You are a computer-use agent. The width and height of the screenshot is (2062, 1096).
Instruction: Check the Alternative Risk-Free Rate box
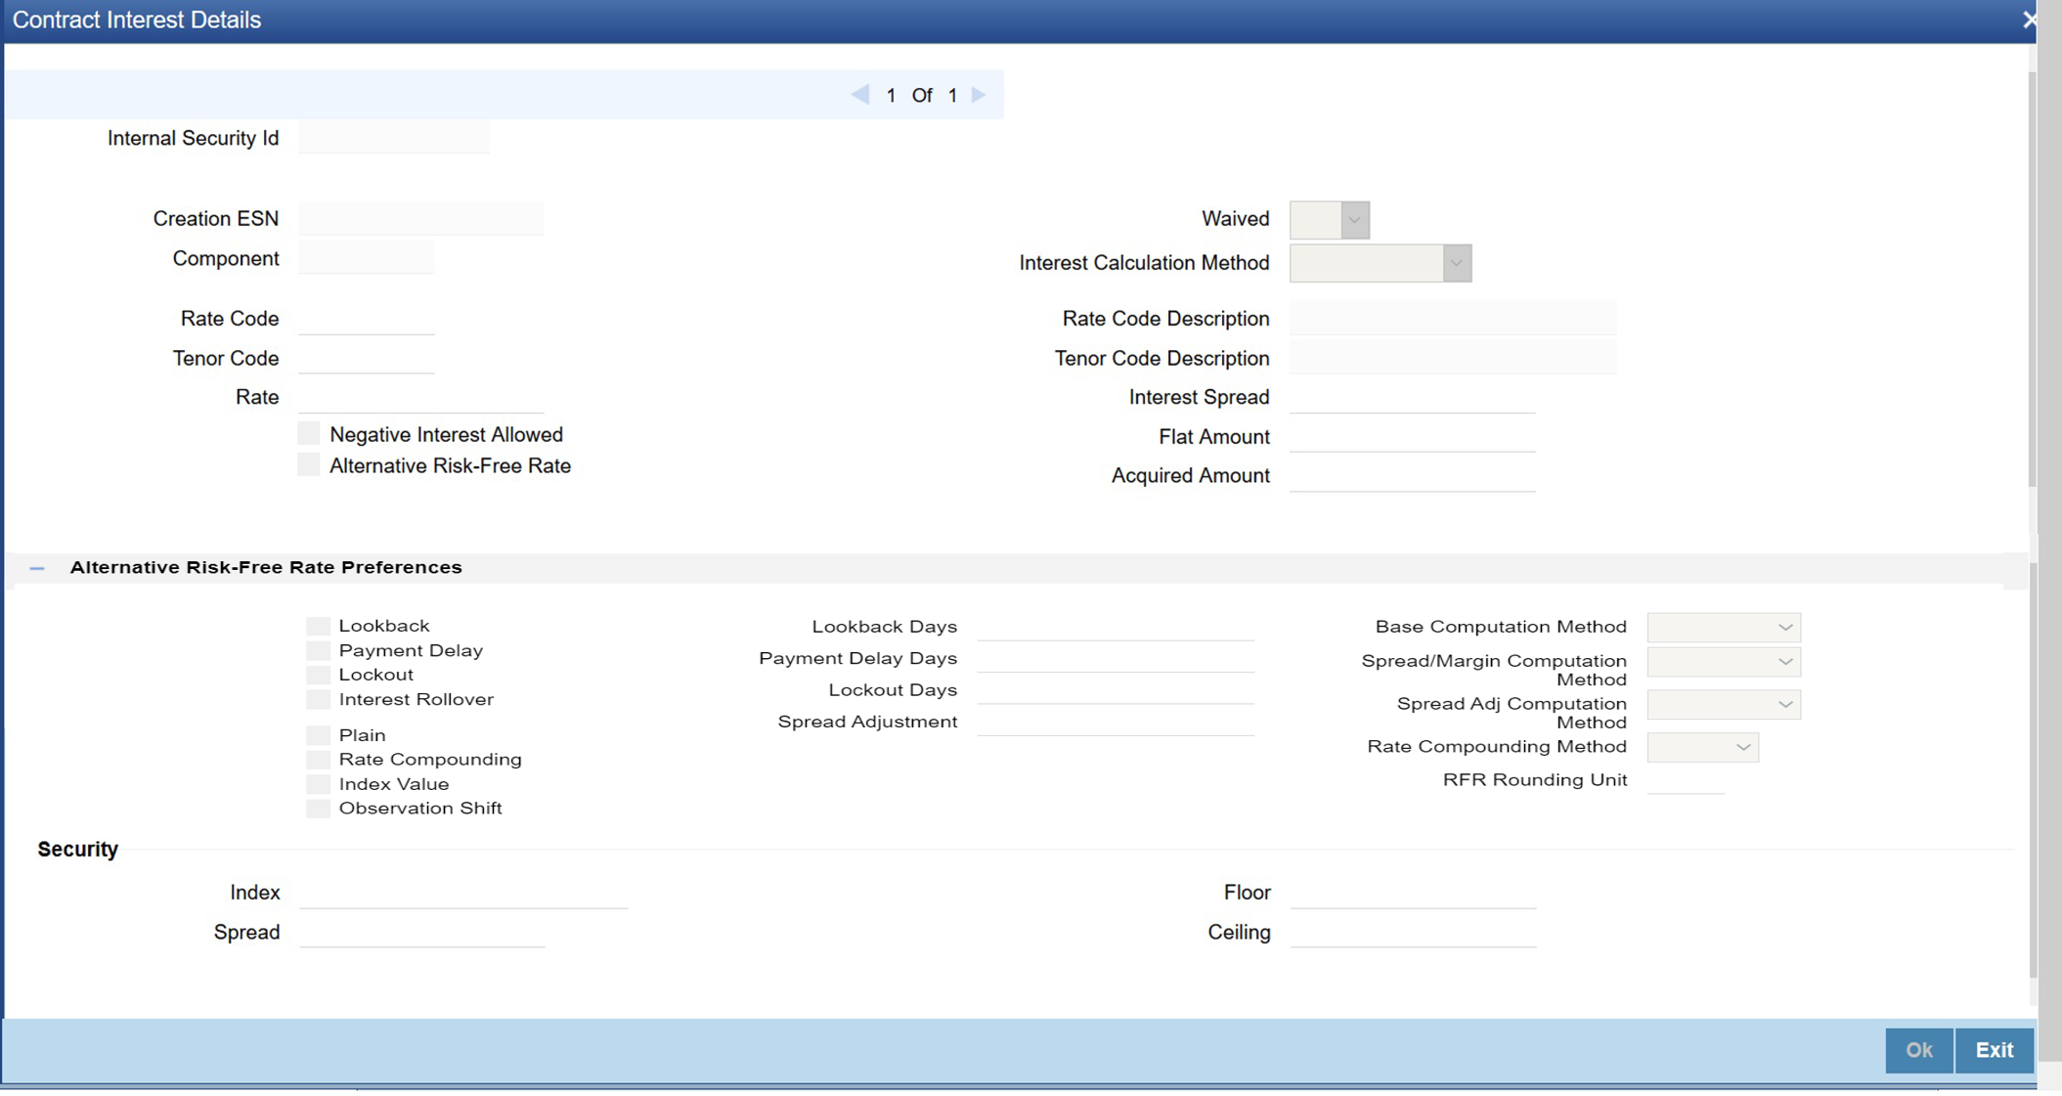tap(309, 465)
